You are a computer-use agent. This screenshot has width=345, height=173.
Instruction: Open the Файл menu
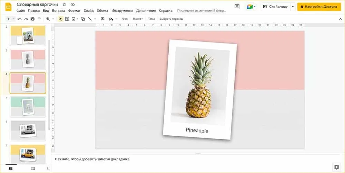tap(21, 11)
